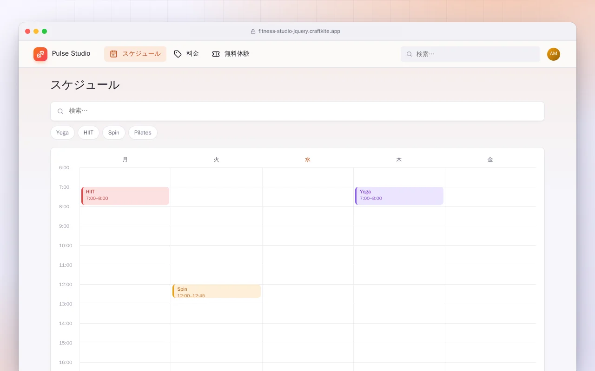Click the calendar icon beside スケジュール
The width and height of the screenshot is (595, 371).
[113, 54]
